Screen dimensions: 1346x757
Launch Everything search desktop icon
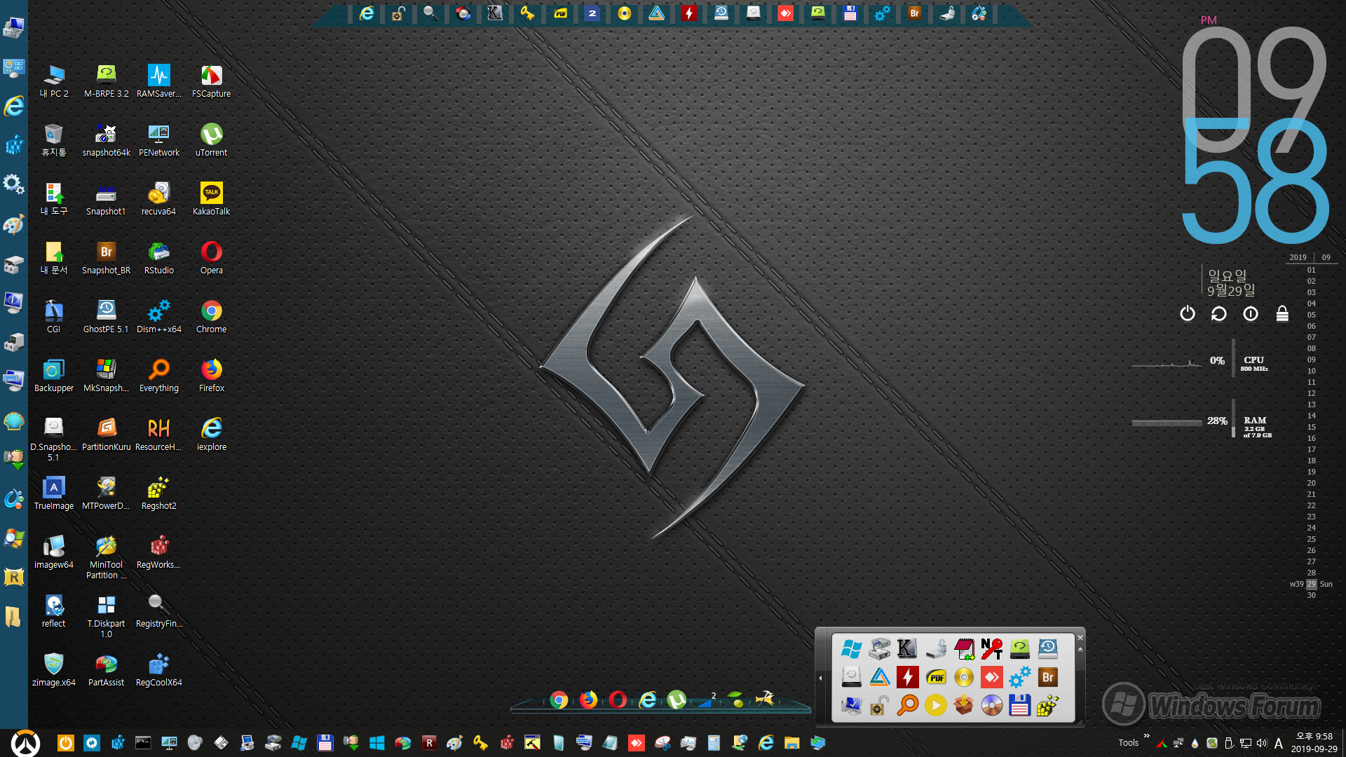pos(159,375)
